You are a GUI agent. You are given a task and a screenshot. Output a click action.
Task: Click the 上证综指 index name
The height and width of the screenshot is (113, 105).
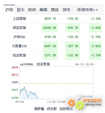click(x=19, y=19)
